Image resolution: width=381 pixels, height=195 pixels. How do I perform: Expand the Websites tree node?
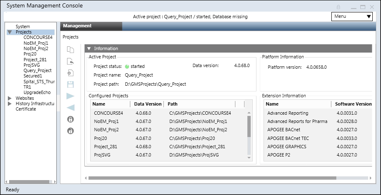coord(10,98)
